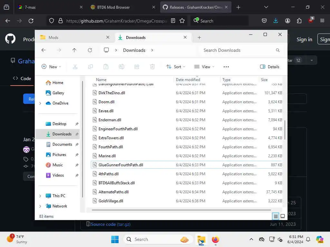The image size is (330, 247).
Task: Click the Share icon in Explorer toolbar
Action: point(137,67)
